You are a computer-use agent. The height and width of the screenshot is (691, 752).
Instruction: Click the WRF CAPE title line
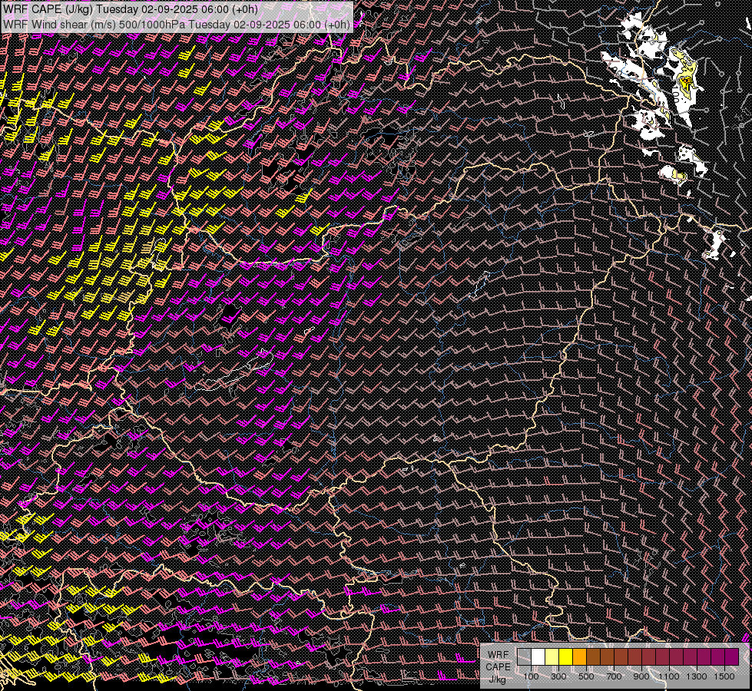131,9
